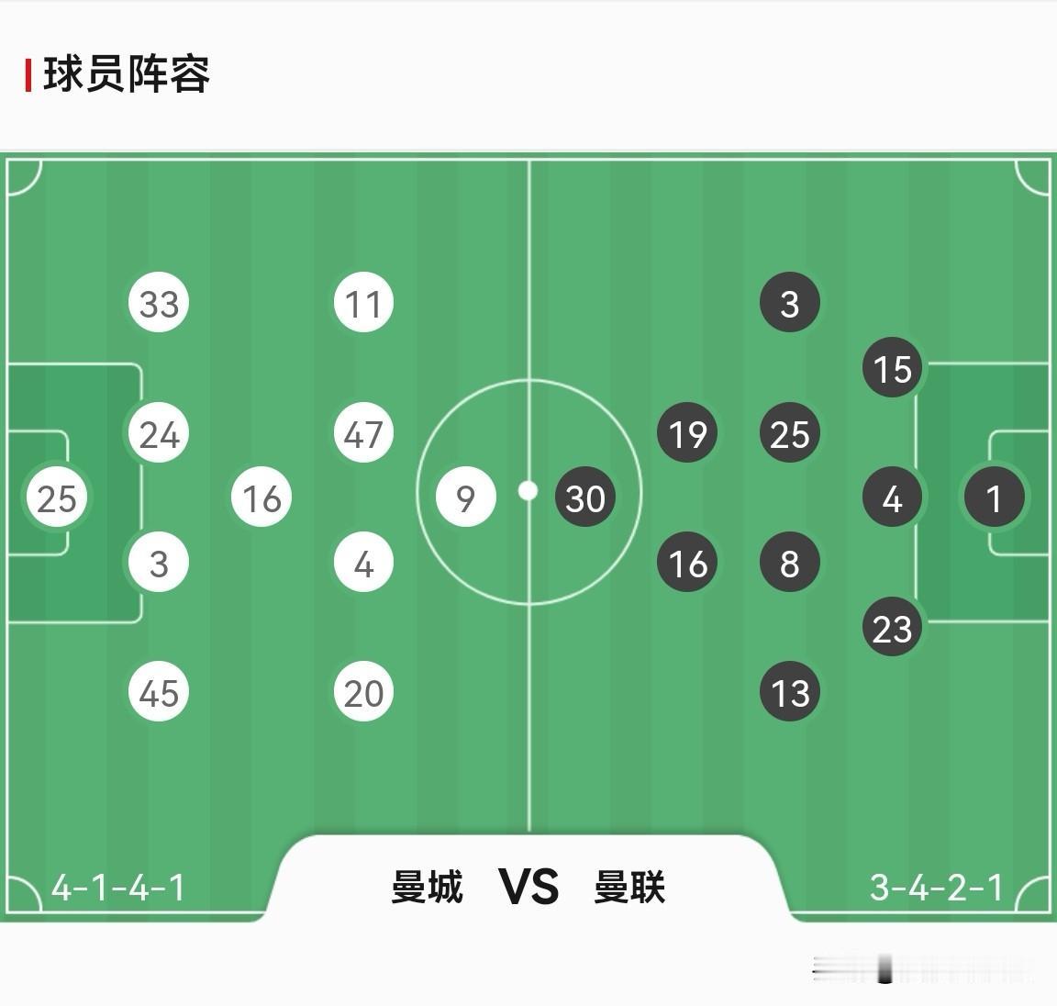Screen dimensions: 1057x1006
Task: Open the 球员阵容 section heading
Action: click(x=127, y=74)
